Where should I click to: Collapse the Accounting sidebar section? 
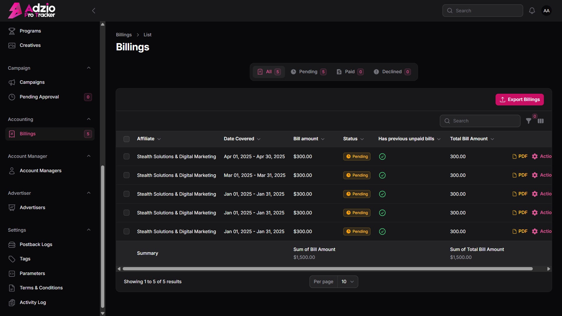pyautogui.click(x=89, y=119)
